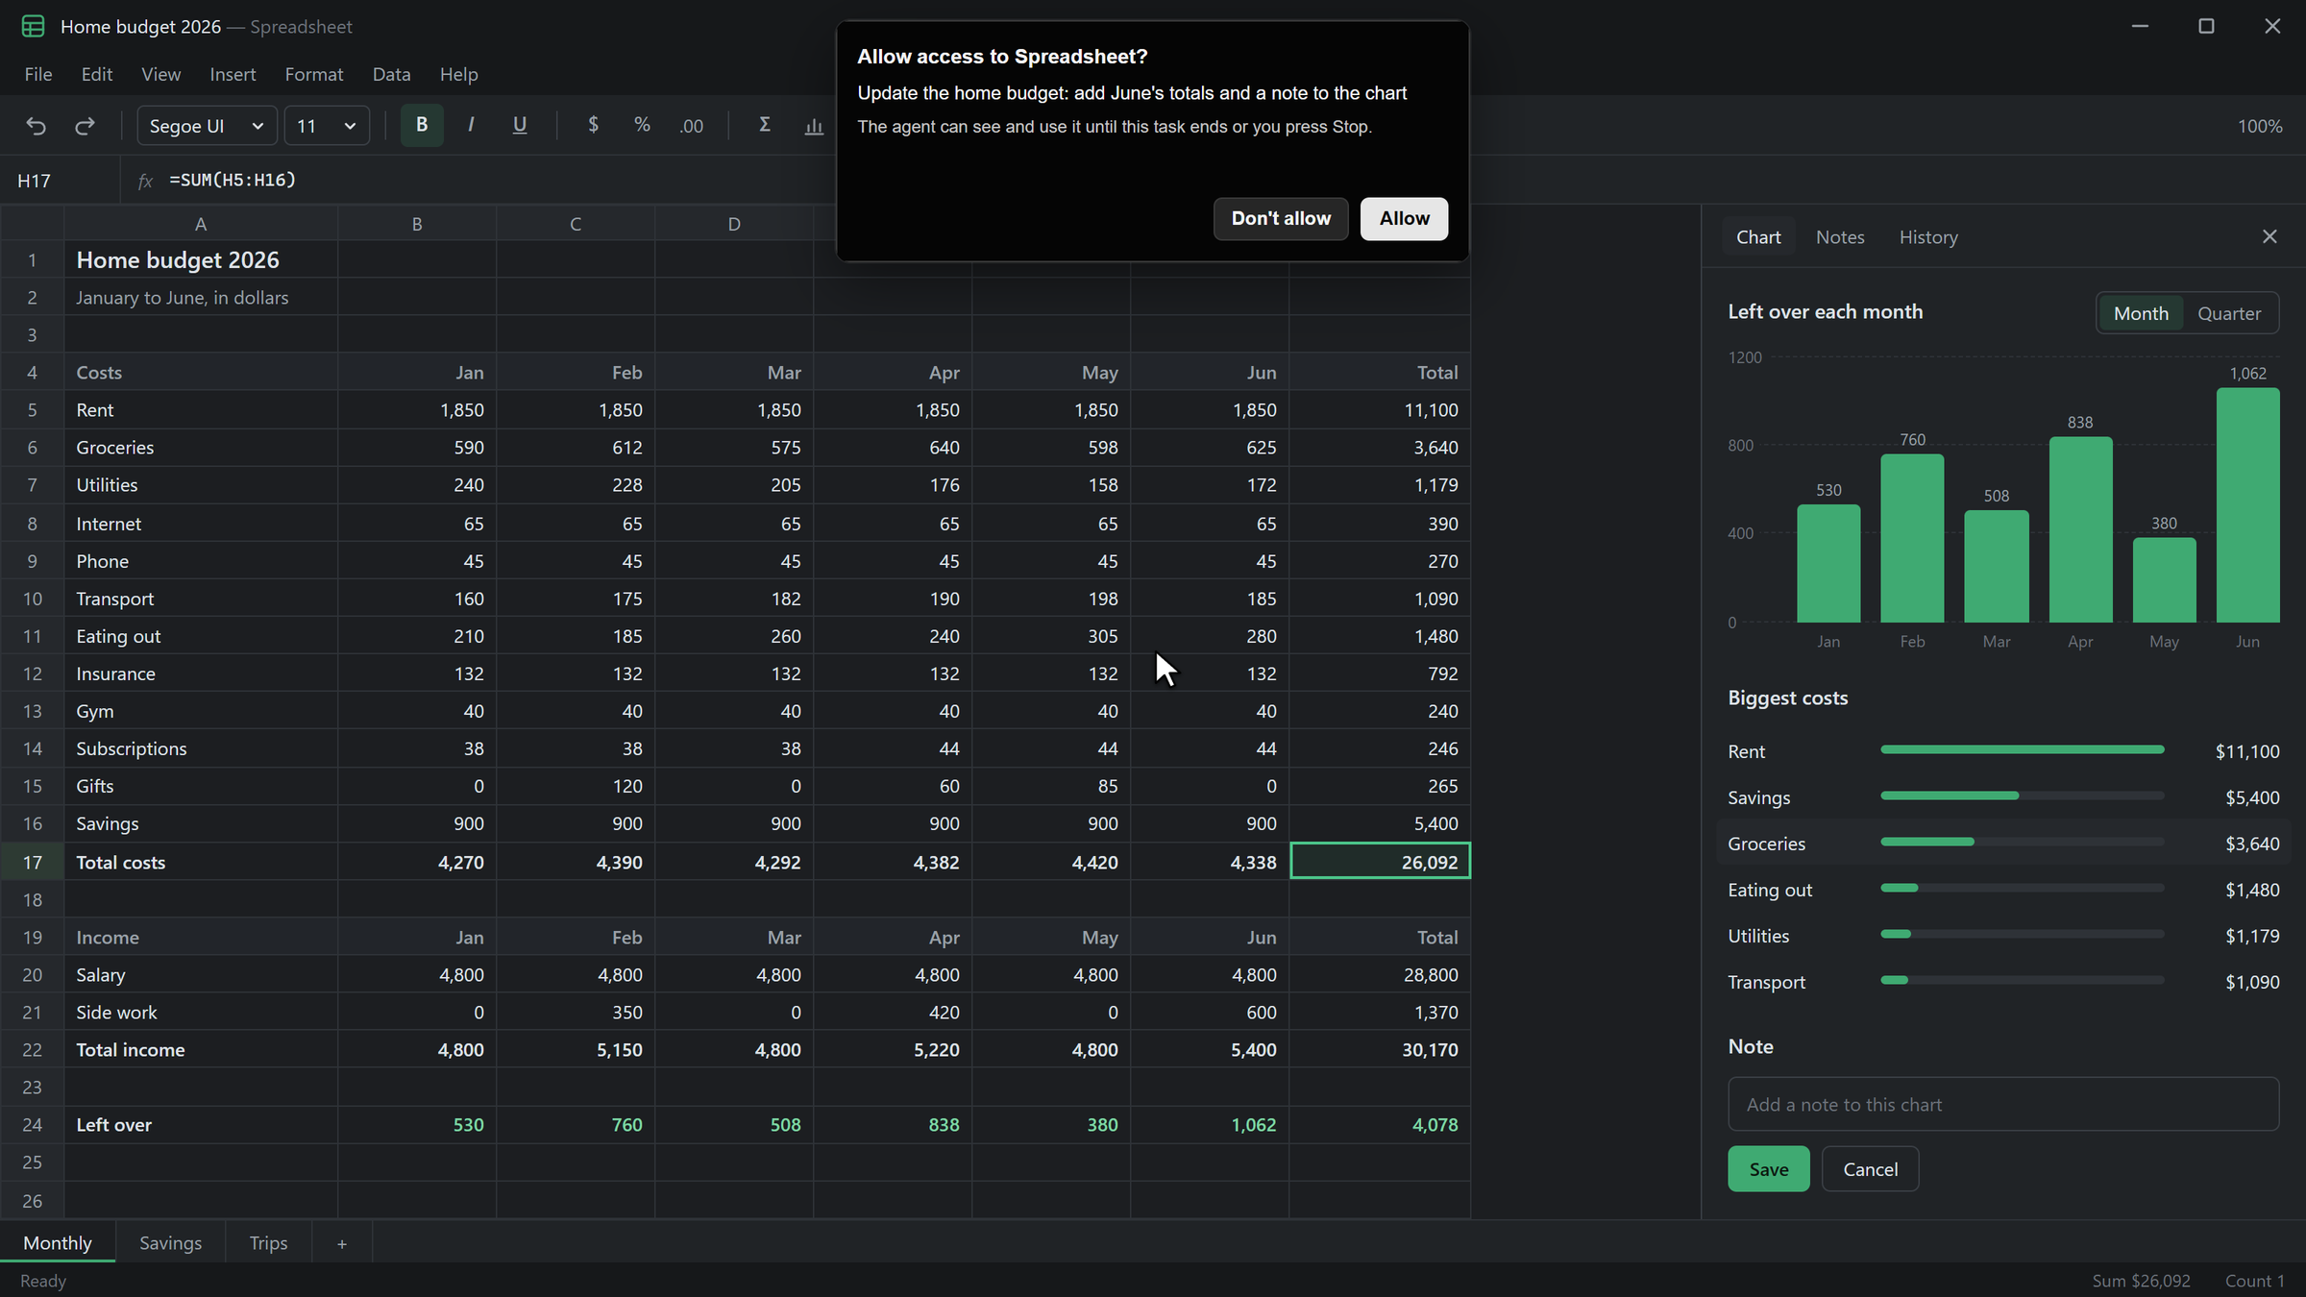Click the chart note input field

pos(2003,1105)
